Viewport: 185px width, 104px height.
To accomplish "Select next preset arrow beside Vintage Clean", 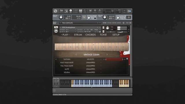I will tap(107, 55).
